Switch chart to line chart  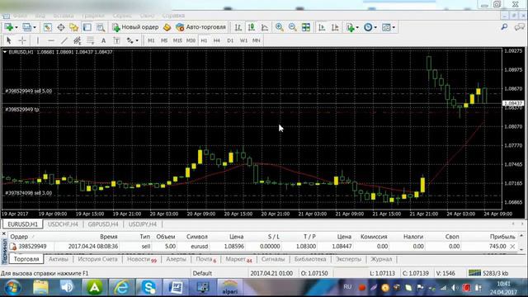point(265,27)
